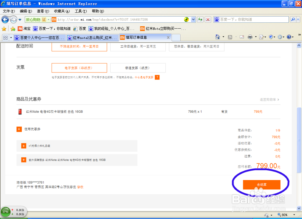Image resolution: width=302 pixels, height=219 pixels.
Task: Click the Add to Favorites bar icon
Action: [13, 29]
